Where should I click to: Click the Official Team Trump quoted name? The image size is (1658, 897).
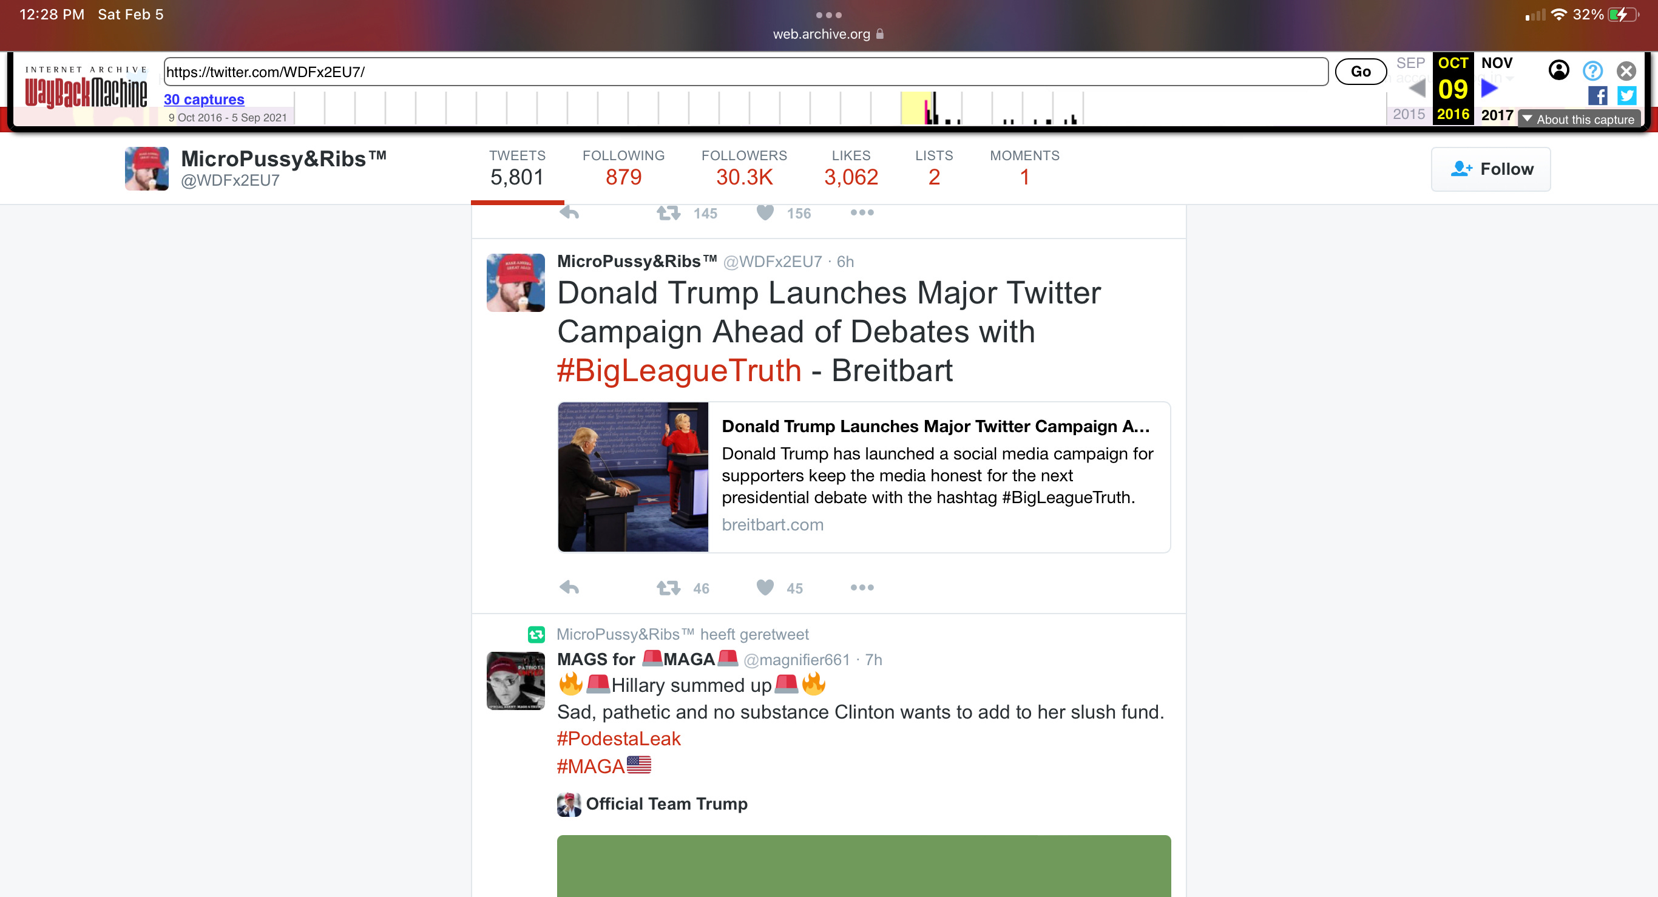pyautogui.click(x=666, y=804)
